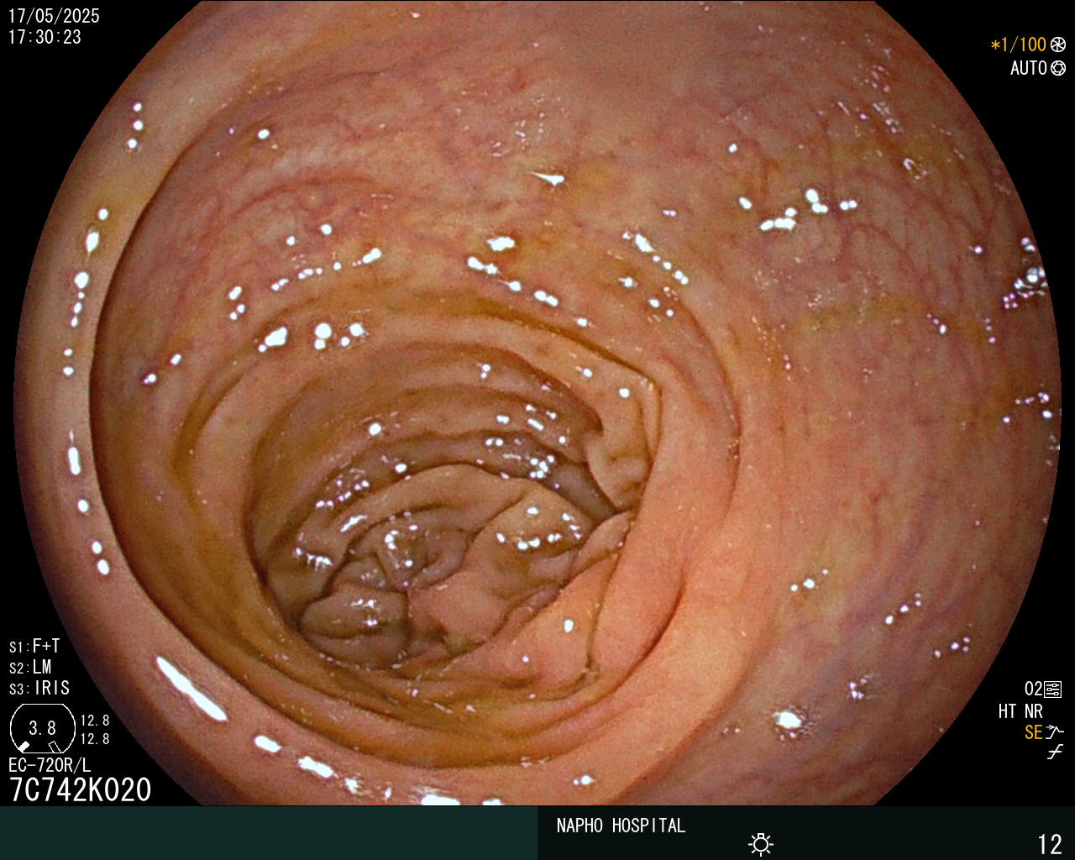Click the lower 12.8 diameter value
This screenshot has height=860, width=1075.
tap(95, 739)
